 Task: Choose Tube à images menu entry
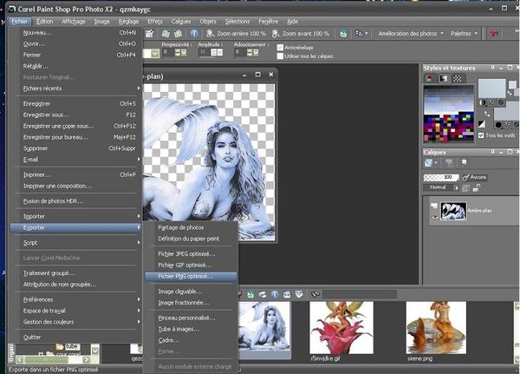191,329
